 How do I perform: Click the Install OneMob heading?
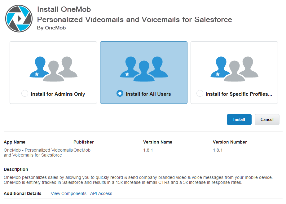[x=64, y=9]
